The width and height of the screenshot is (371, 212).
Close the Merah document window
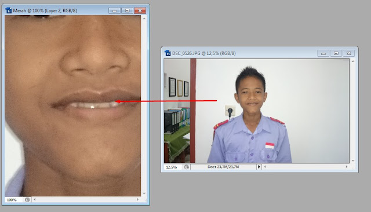pos(140,10)
